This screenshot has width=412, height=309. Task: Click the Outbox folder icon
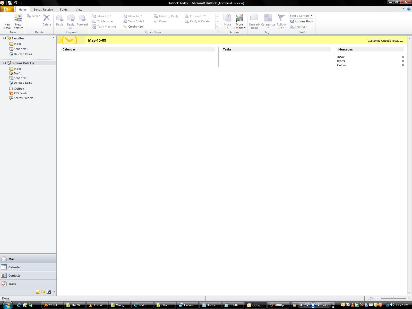coord(11,89)
